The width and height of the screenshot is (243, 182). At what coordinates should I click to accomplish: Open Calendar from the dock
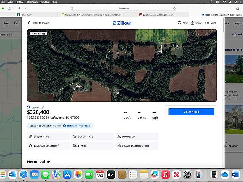click(x=100, y=175)
